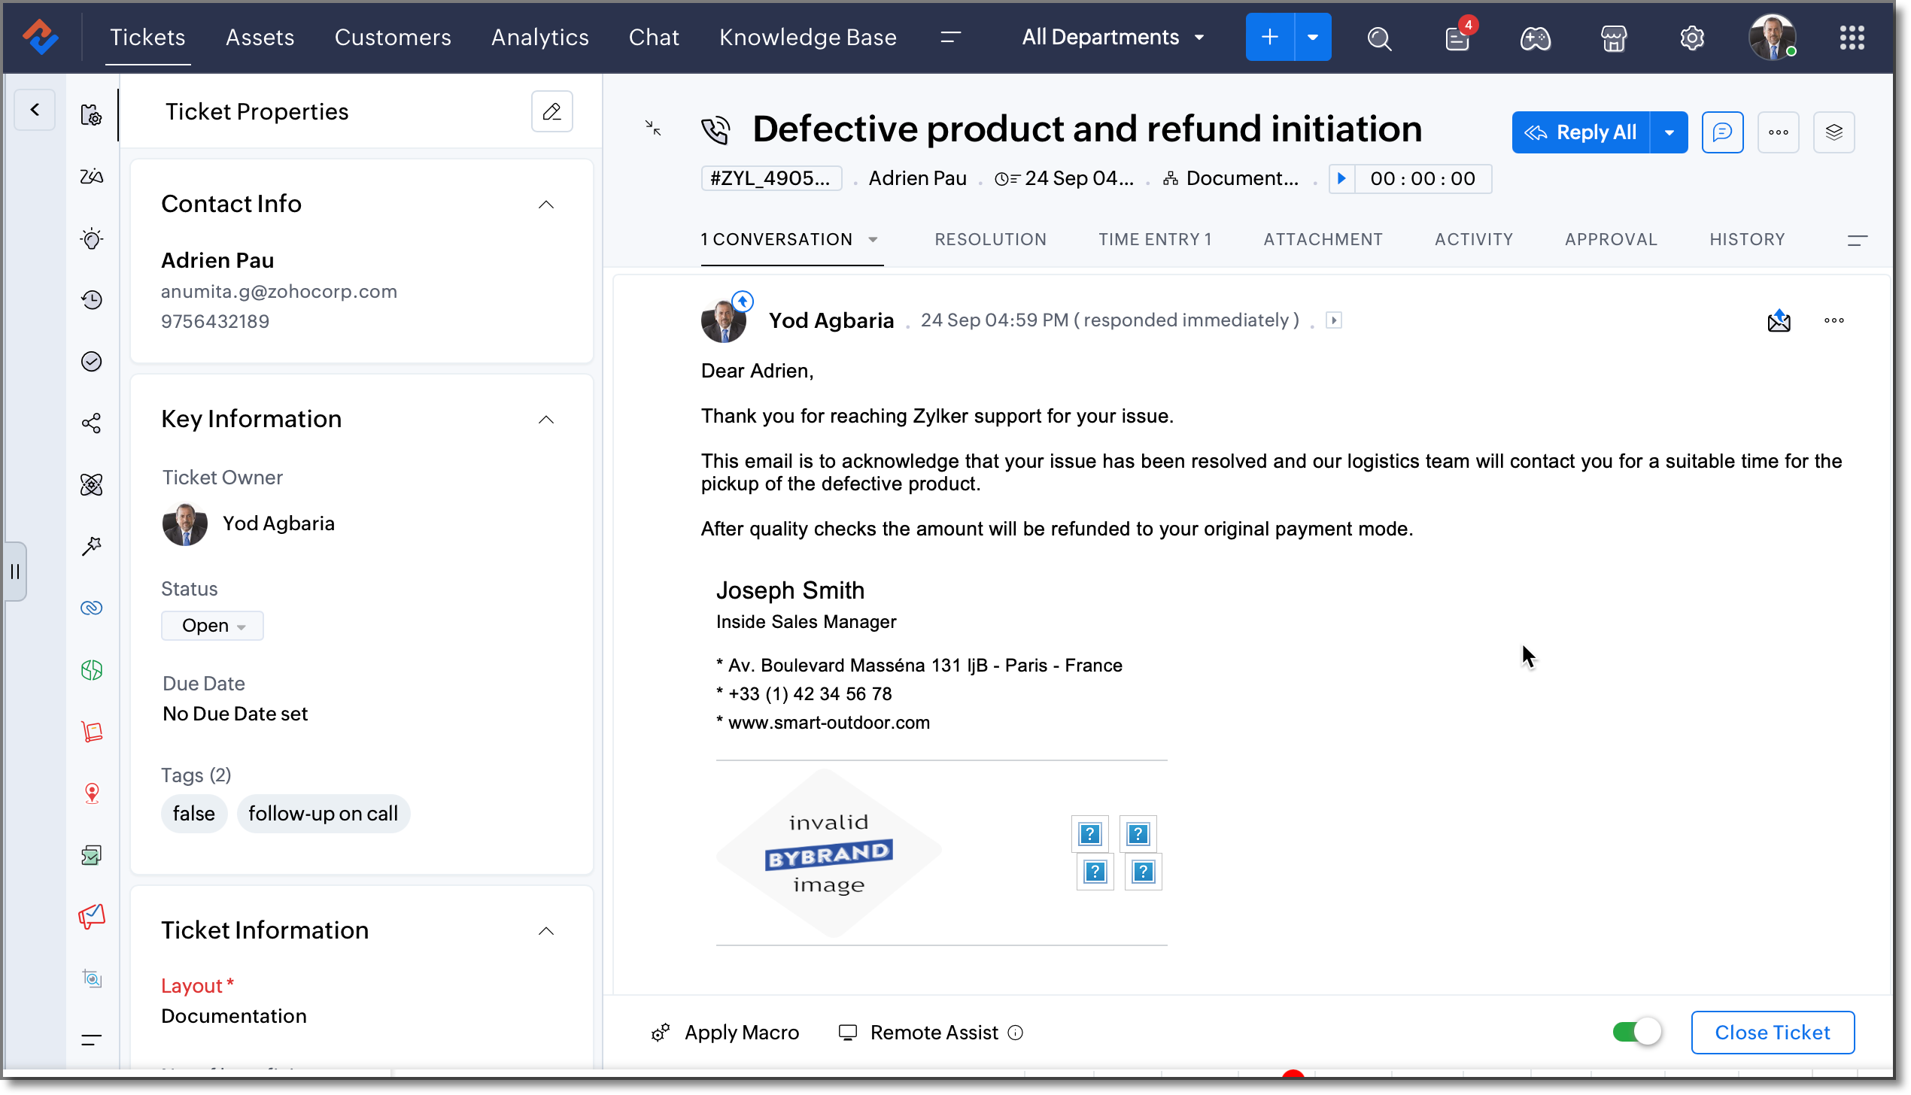This screenshot has height=1095, width=1911.
Task: Click the Close Ticket button
Action: coord(1772,1033)
